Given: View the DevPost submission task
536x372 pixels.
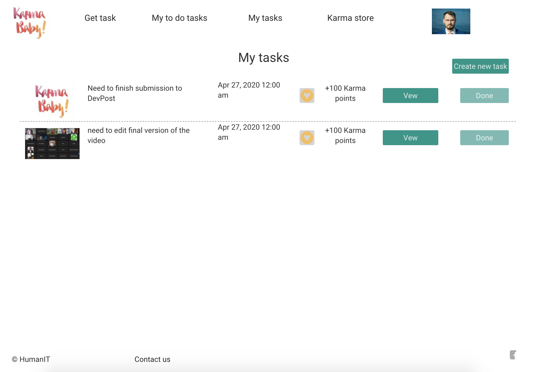Looking at the screenshot, I should 410,96.
